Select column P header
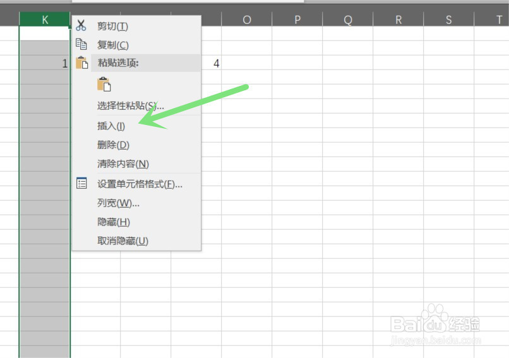509x358 pixels. pos(297,20)
